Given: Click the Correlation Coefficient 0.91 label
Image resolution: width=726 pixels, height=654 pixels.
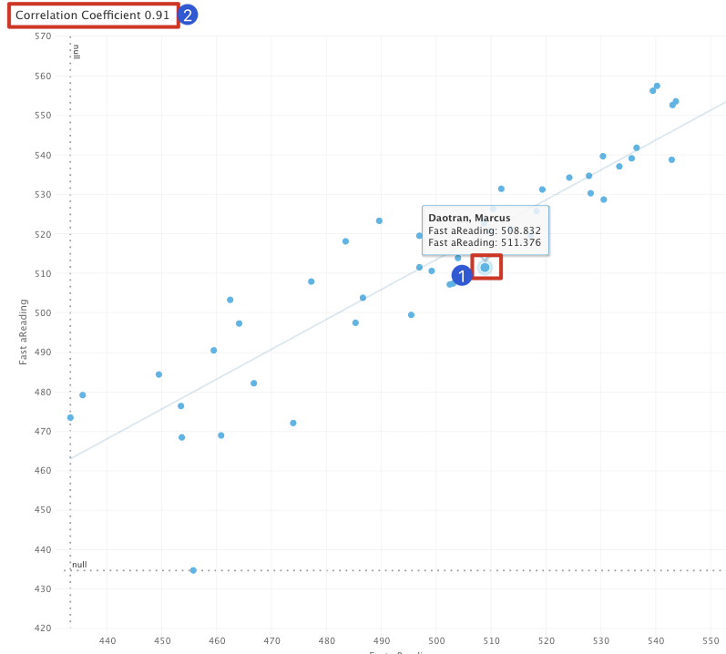Looking at the screenshot, I should tap(93, 15).
